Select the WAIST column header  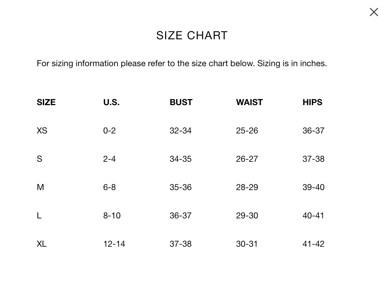pyautogui.click(x=249, y=102)
